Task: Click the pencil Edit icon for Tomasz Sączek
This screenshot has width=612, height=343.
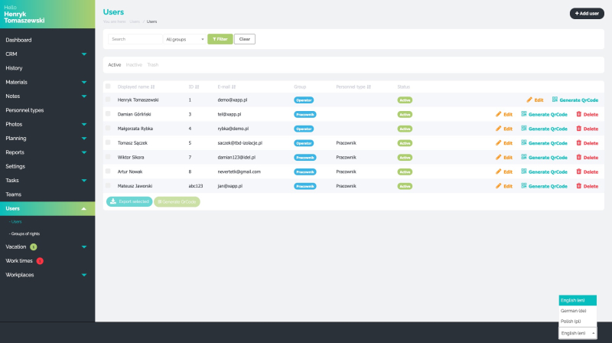Action: [x=499, y=143]
